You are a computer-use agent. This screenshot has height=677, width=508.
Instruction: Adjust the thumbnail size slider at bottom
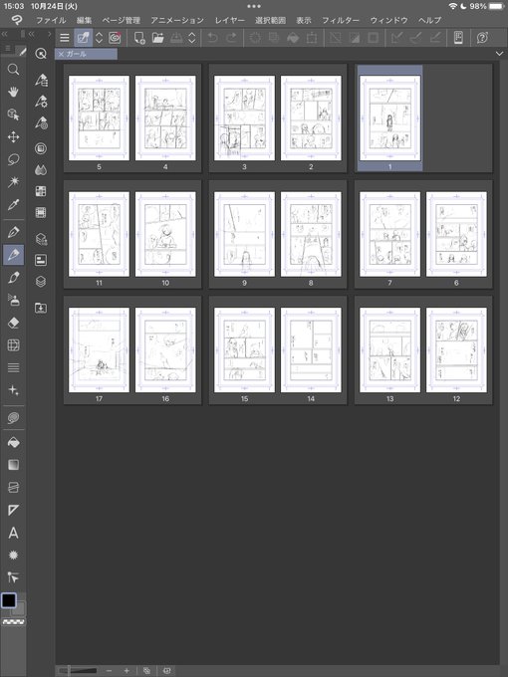tap(78, 670)
